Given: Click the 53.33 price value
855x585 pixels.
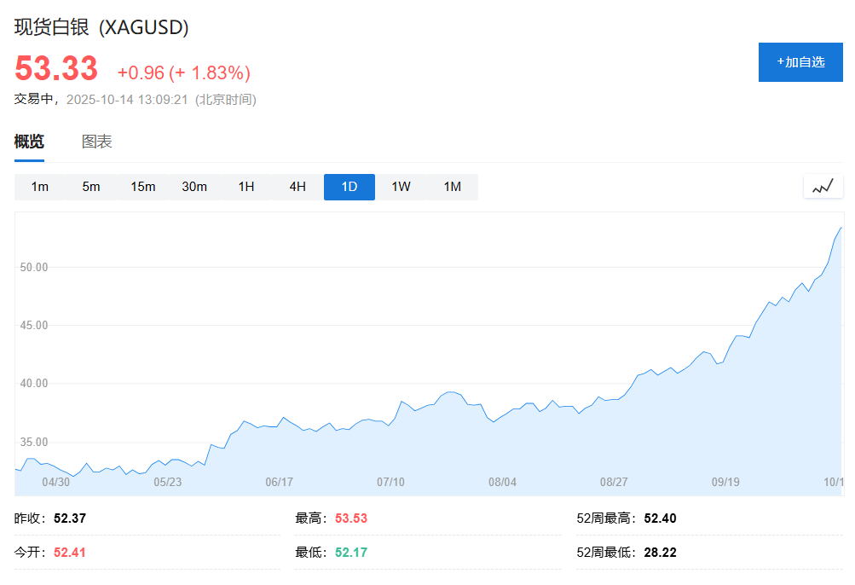Looking at the screenshot, I should click(x=54, y=67).
